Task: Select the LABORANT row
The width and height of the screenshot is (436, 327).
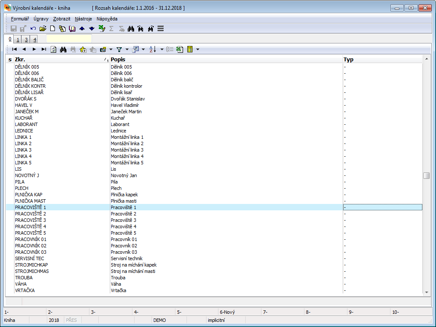Action: tap(24, 124)
